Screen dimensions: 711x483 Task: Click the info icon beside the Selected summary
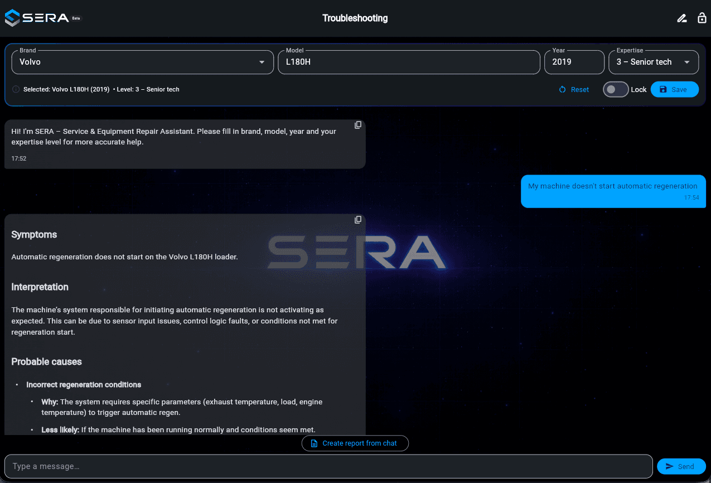16,89
